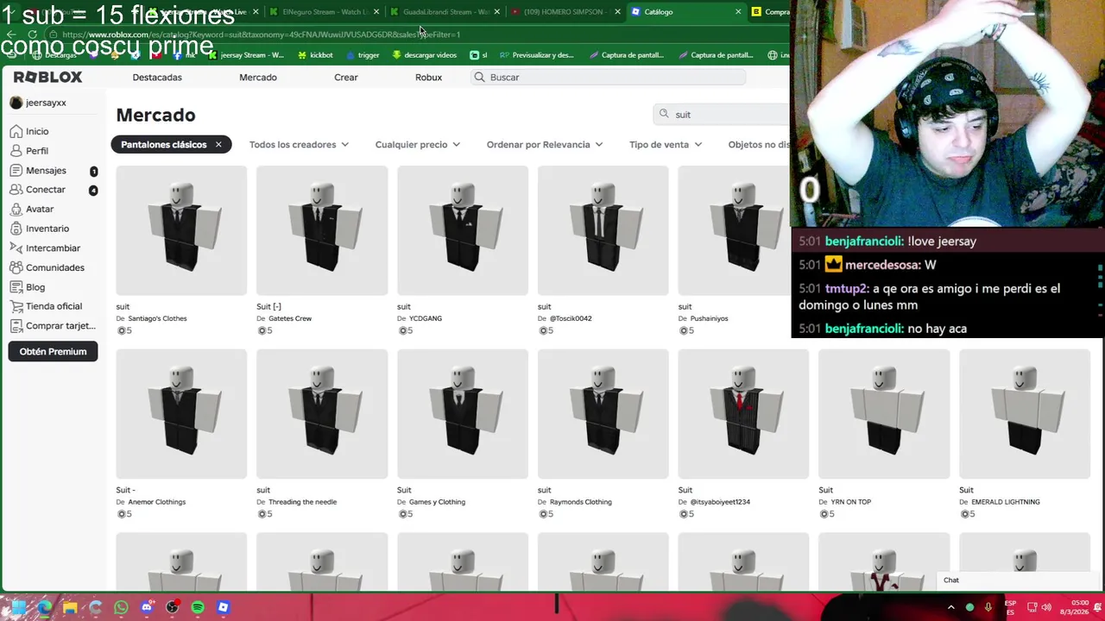Open the jeersay Stream bookmark

[246, 55]
